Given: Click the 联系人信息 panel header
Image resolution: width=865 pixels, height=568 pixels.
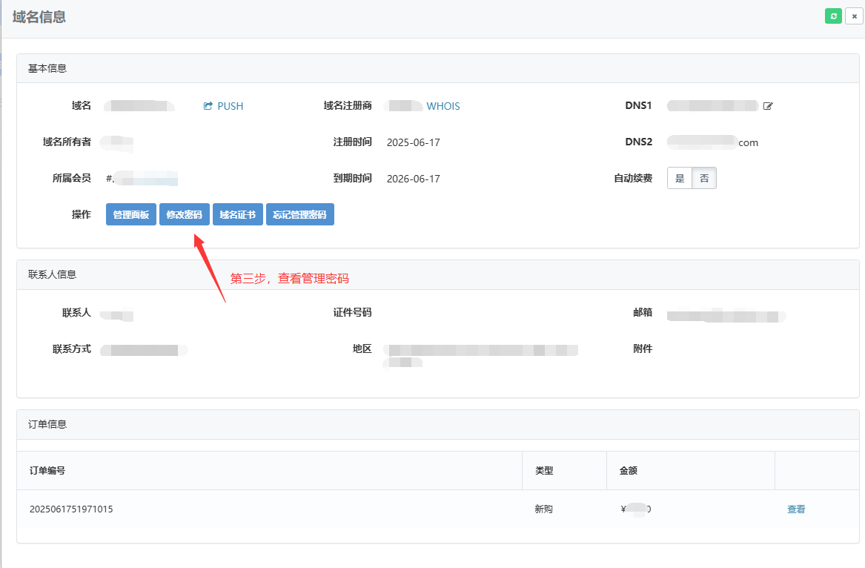Looking at the screenshot, I should pos(52,274).
